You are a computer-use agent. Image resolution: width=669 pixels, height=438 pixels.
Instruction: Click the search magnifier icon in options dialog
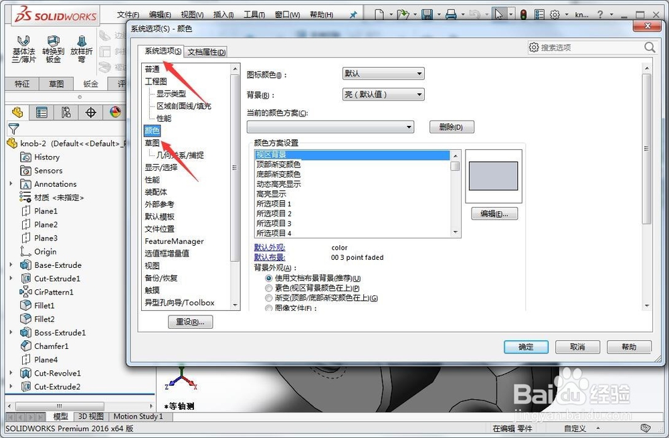tap(650, 47)
